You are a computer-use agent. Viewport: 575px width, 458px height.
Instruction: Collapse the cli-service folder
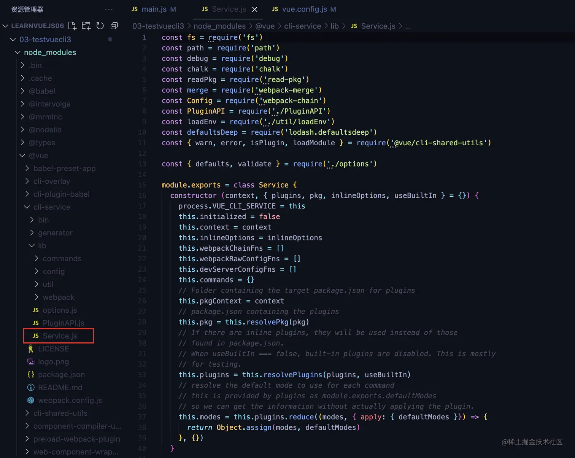click(x=27, y=207)
